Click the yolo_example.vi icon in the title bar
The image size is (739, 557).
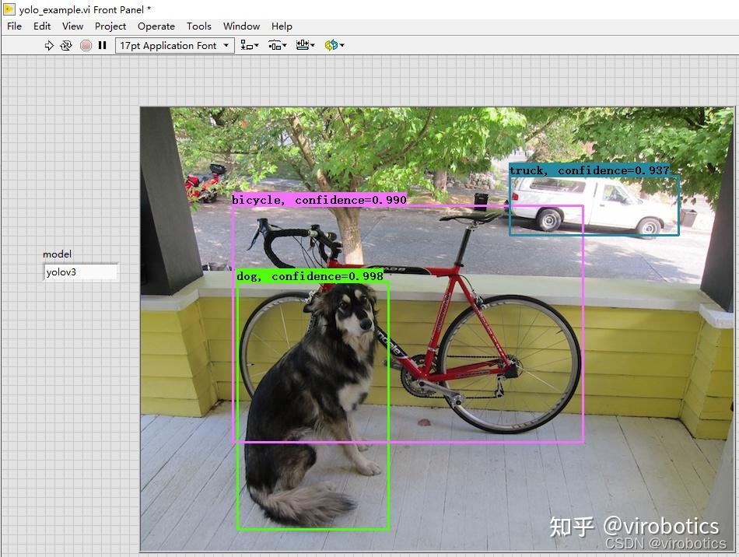tap(8, 8)
